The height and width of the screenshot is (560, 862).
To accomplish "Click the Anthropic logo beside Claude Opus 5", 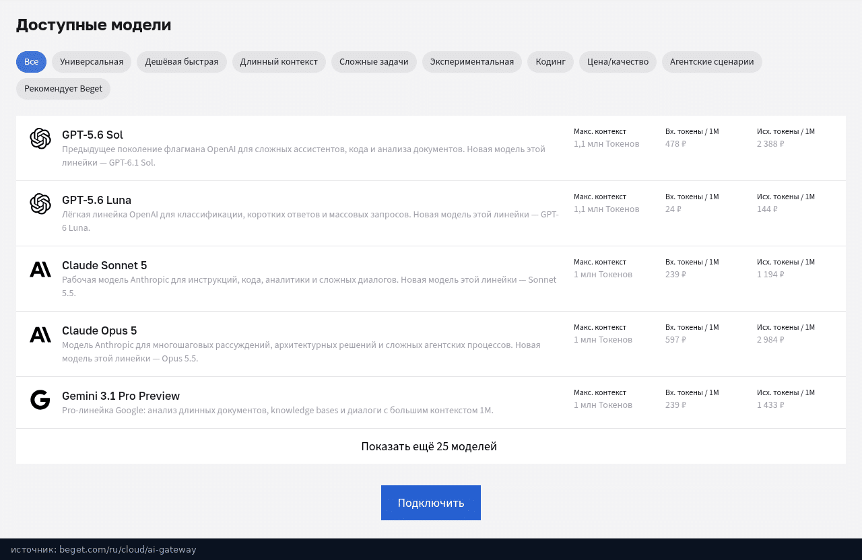I will (40, 335).
